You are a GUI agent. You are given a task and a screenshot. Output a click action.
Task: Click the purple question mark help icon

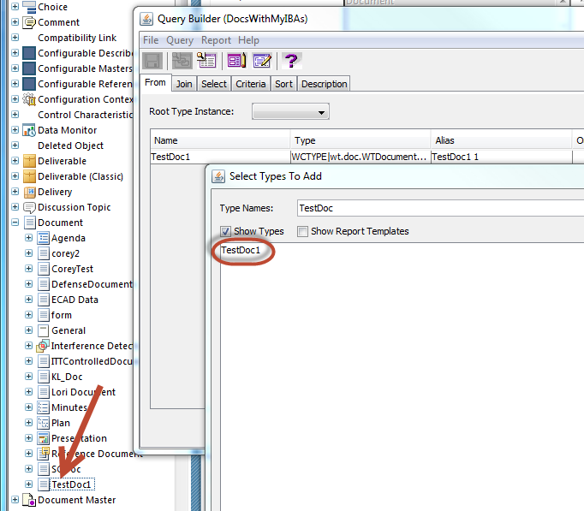pos(292,61)
